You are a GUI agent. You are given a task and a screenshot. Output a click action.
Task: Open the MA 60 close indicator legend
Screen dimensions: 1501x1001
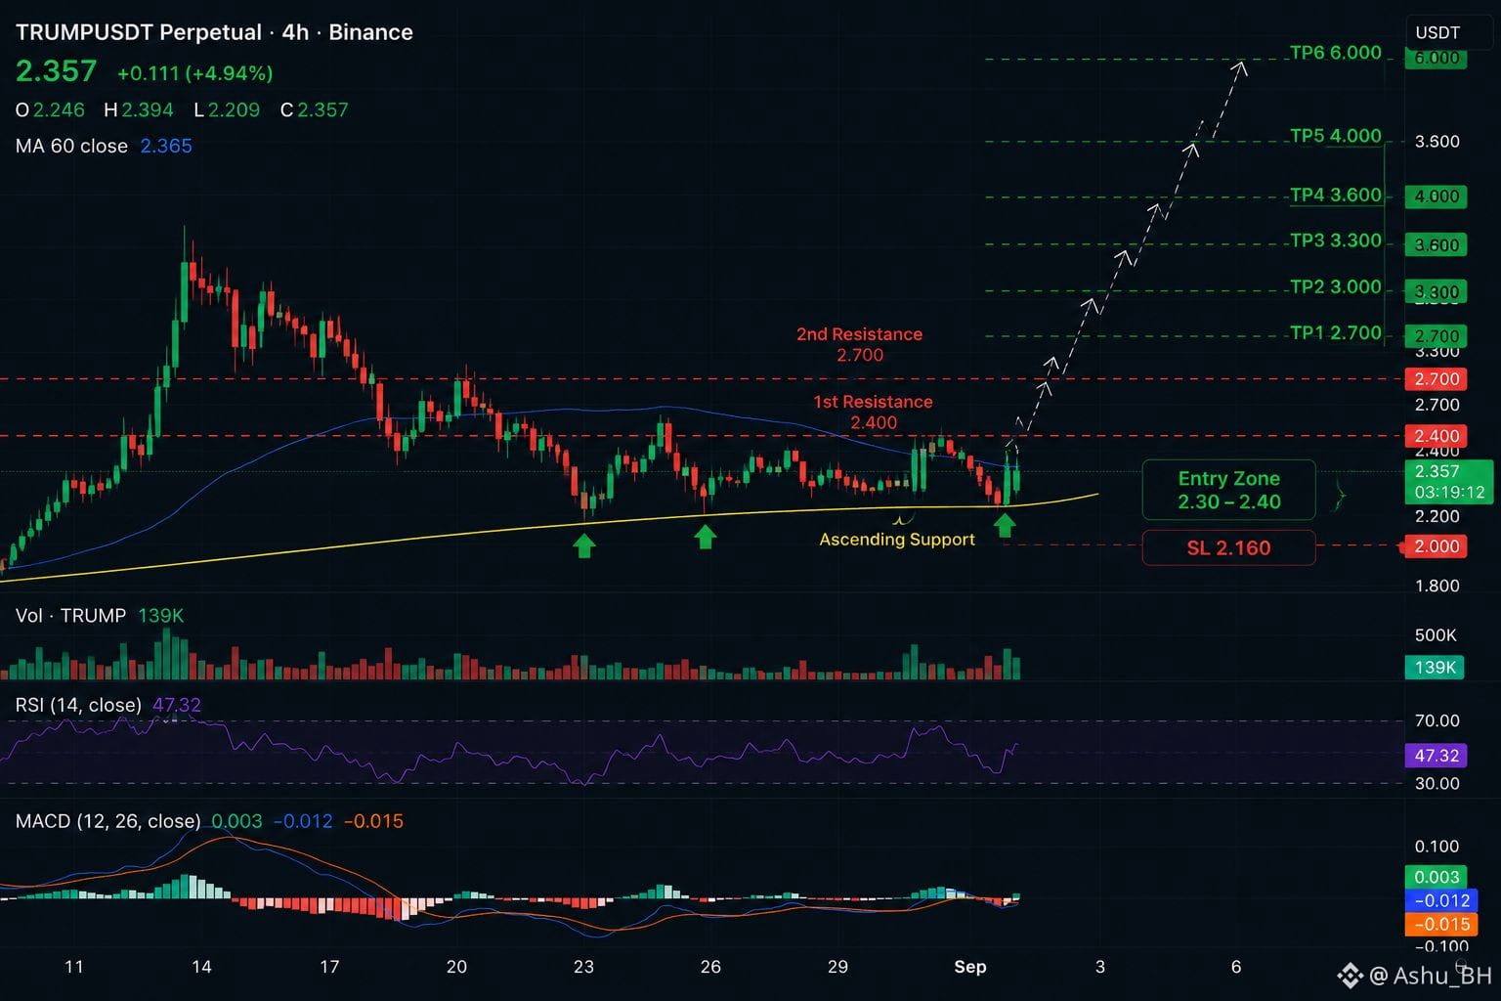point(71,146)
